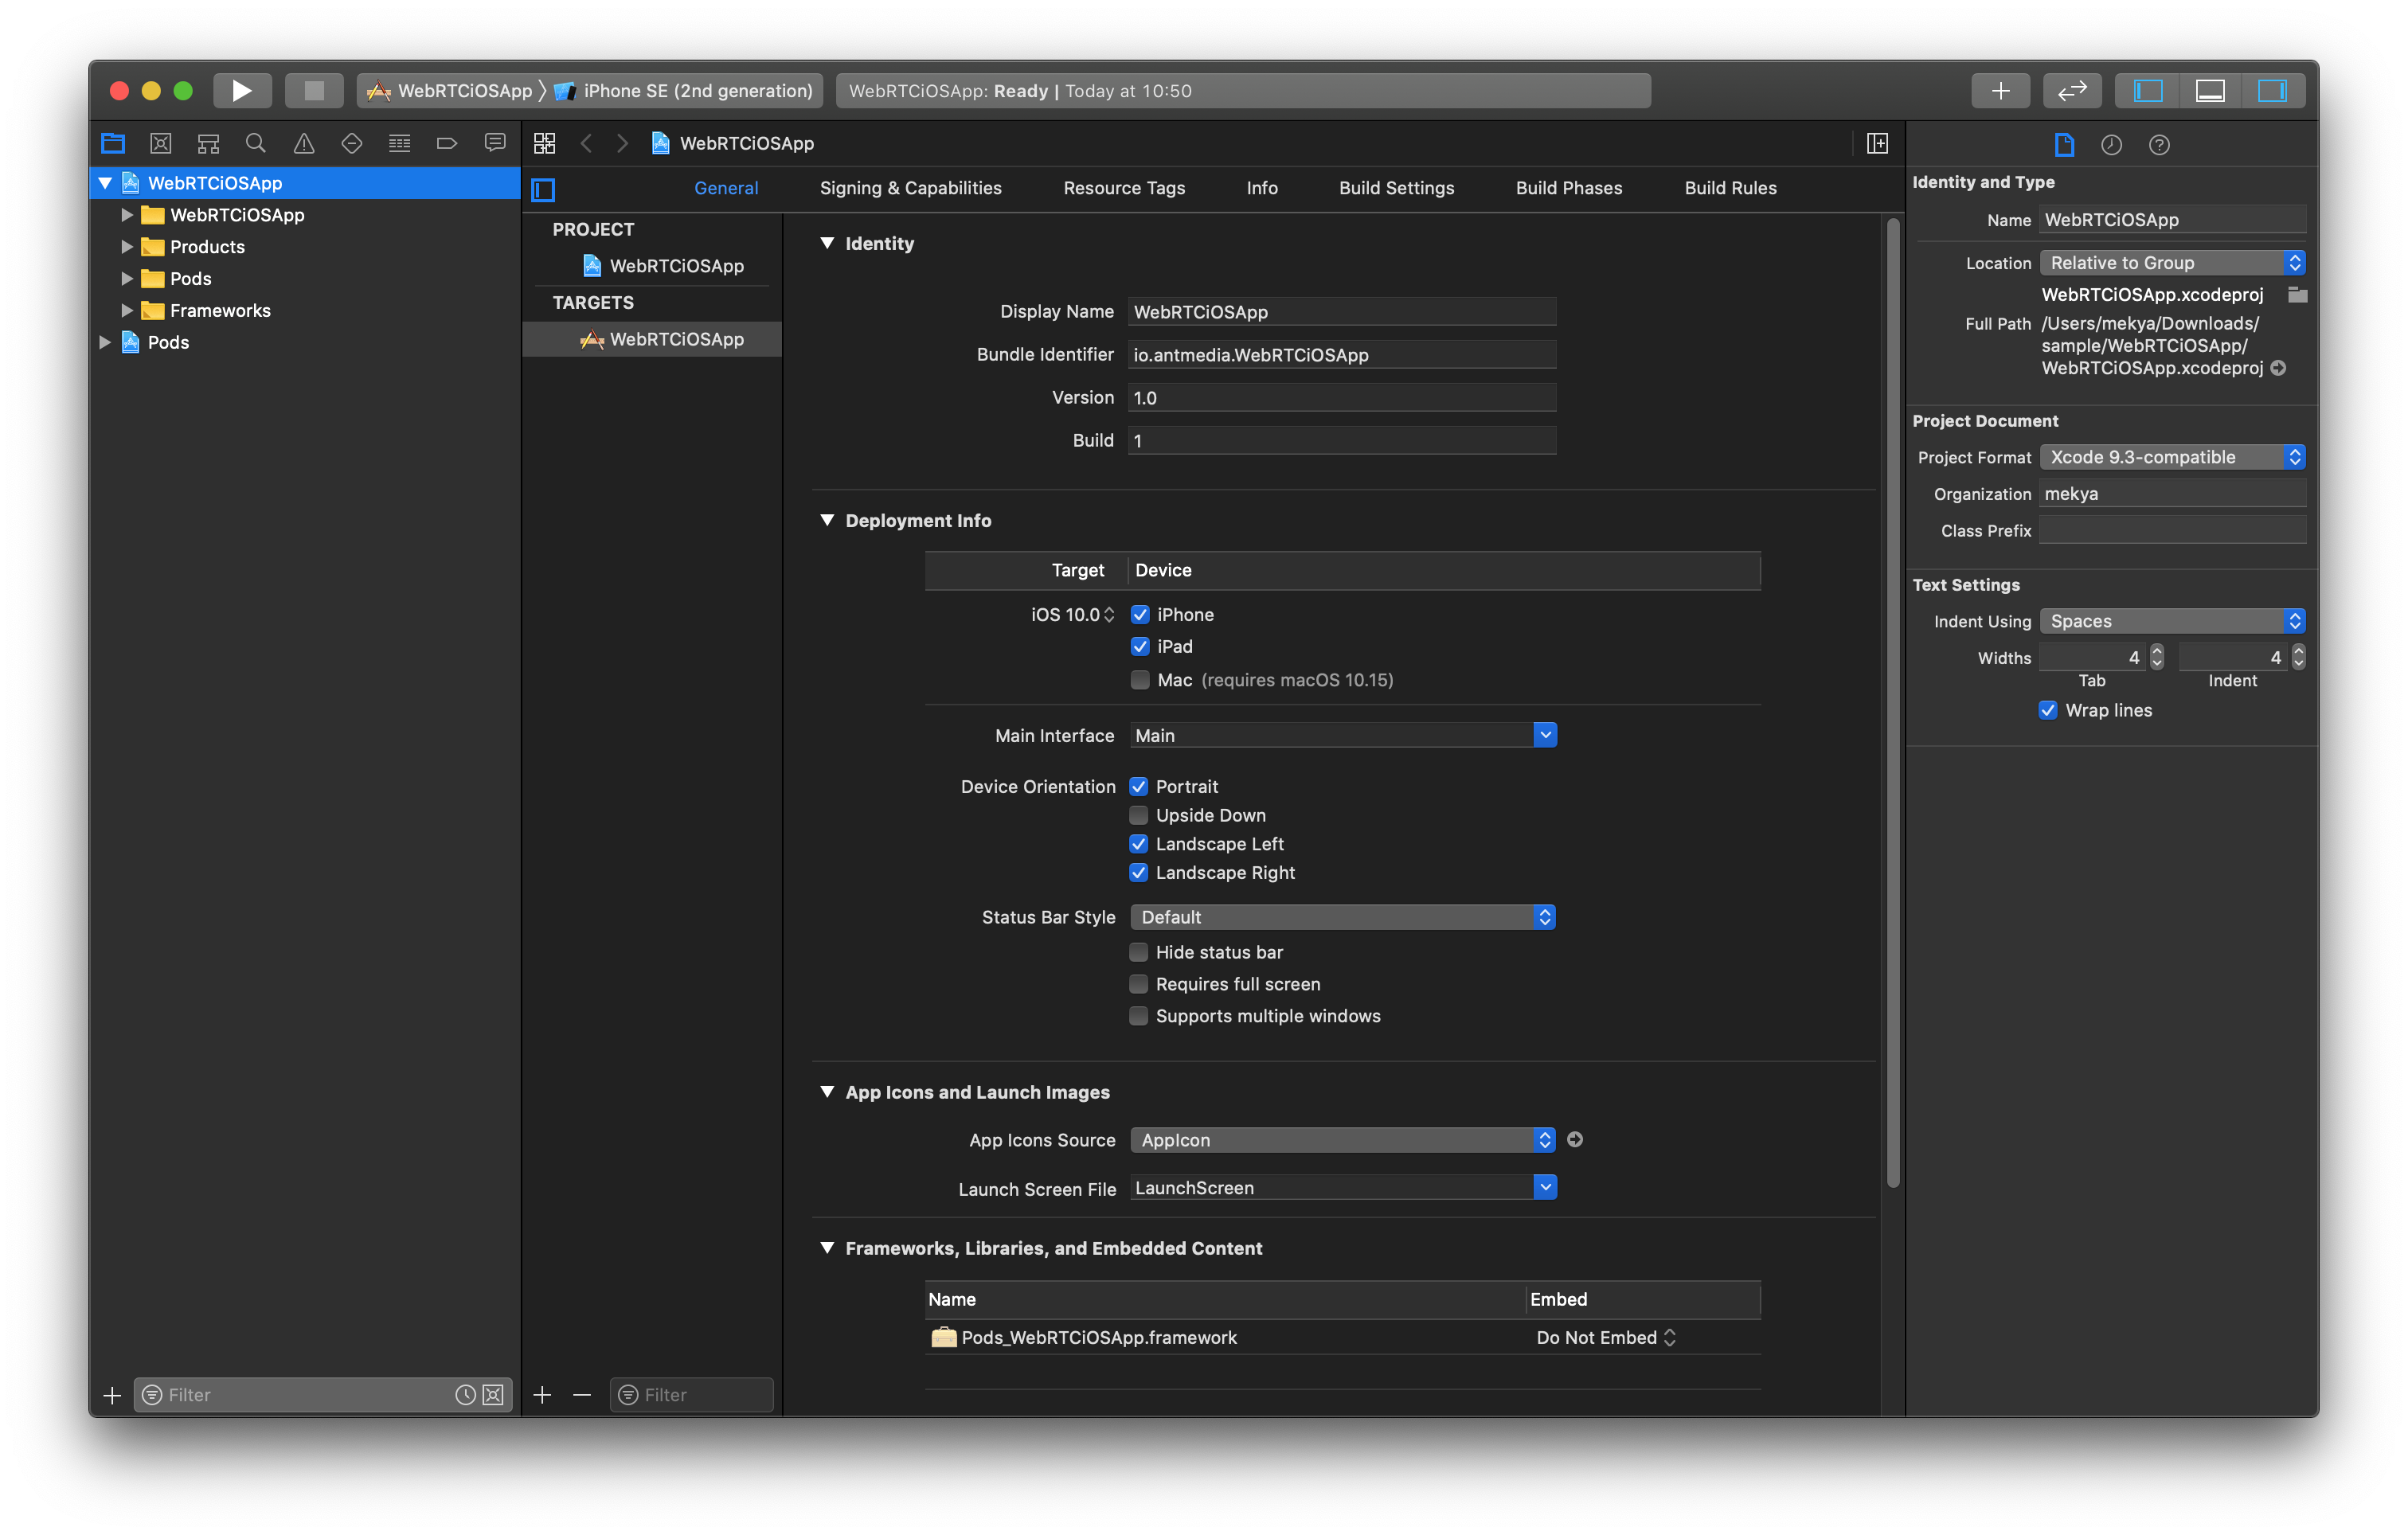Enable Hide status bar
The width and height of the screenshot is (2408, 1535).
[1138, 952]
